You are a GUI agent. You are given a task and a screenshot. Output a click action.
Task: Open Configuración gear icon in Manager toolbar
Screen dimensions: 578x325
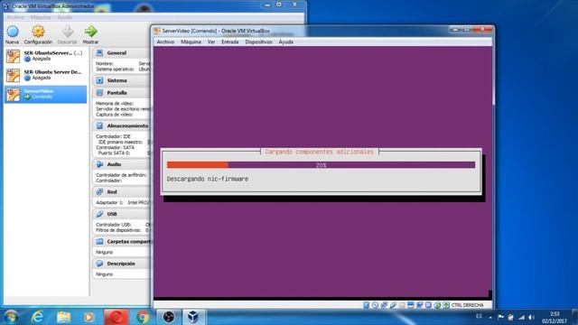click(x=38, y=32)
